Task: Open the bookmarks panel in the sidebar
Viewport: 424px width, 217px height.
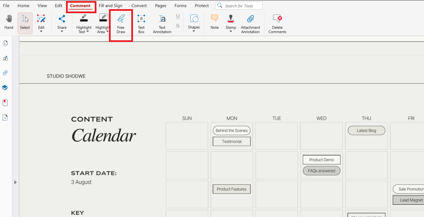Action: 5,102
